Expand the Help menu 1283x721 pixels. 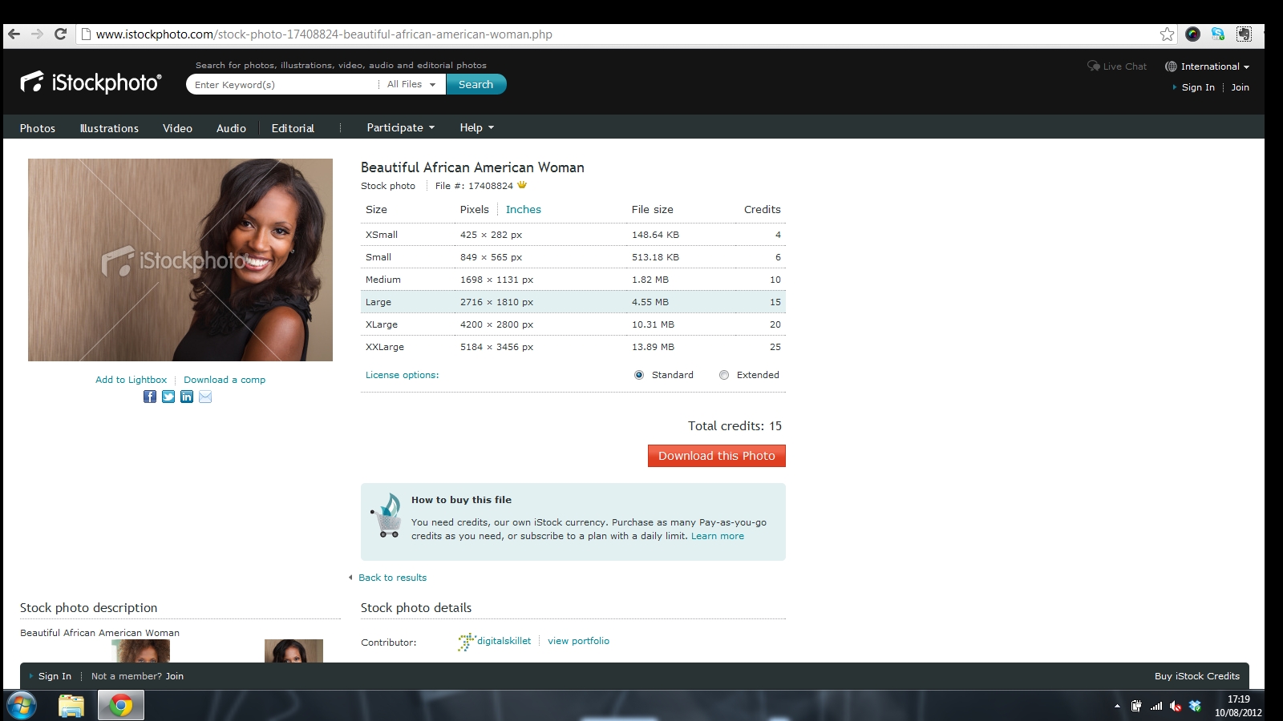[x=476, y=127]
